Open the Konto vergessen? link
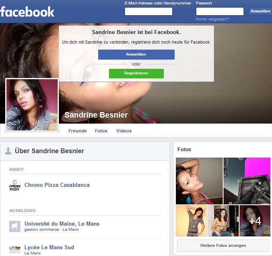This screenshot has width=272, height=256. point(212,19)
